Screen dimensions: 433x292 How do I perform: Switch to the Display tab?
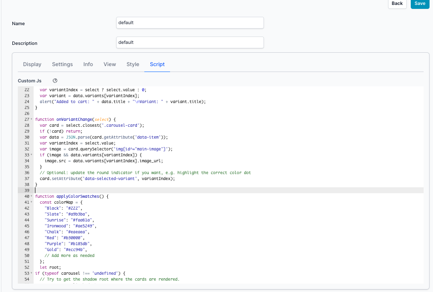coord(32,64)
